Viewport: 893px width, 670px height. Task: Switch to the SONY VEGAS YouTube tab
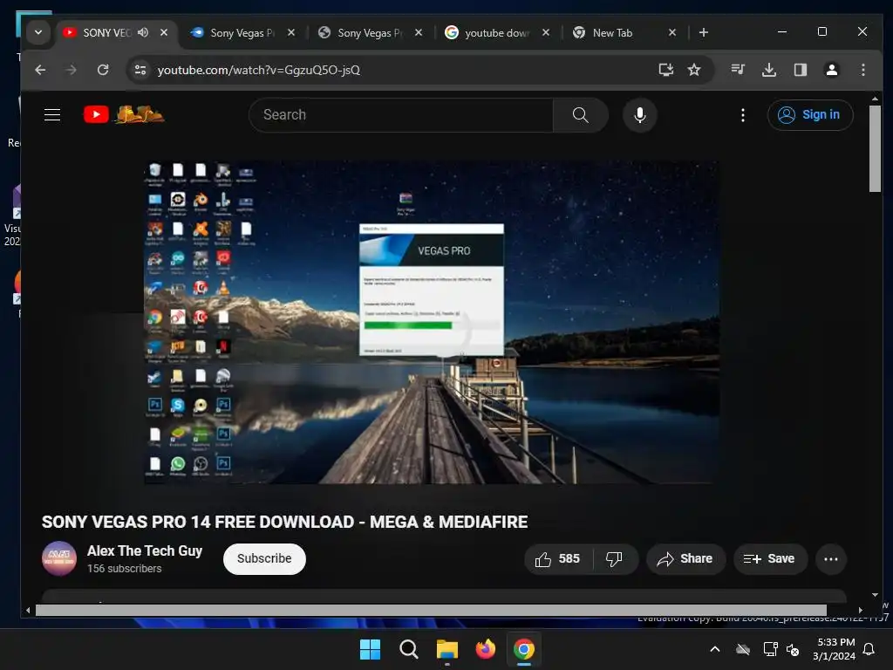(107, 33)
